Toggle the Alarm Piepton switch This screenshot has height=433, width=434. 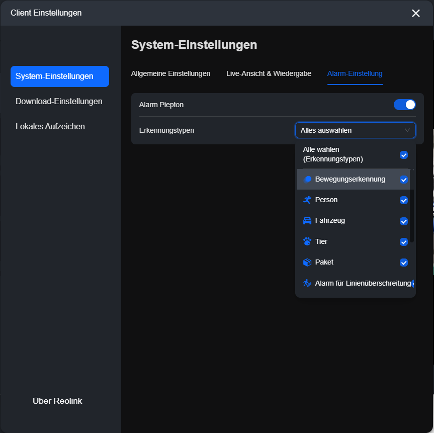[x=404, y=105]
